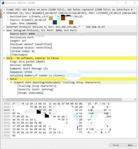Maximize the Wireshark packet window
This screenshot has height=149, width=139.
(126, 3)
